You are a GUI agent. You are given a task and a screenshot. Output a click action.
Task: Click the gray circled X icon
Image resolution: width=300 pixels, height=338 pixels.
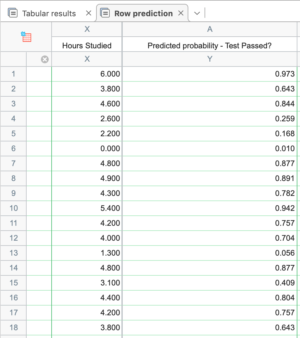pyautogui.click(x=45, y=59)
